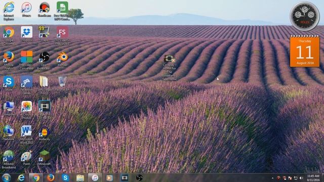The height and width of the screenshot is (182, 324).
Task: Click the taskbar clock showing 11:45 AM
Action: (313, 178)
